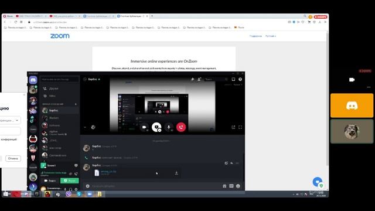Open the Opera menu button
375x211 pixels.
[x=8, y=16]
